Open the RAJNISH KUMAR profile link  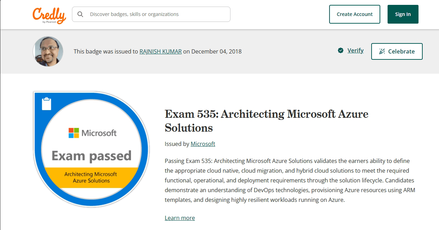pyautogui.click(x=161, y=51)
